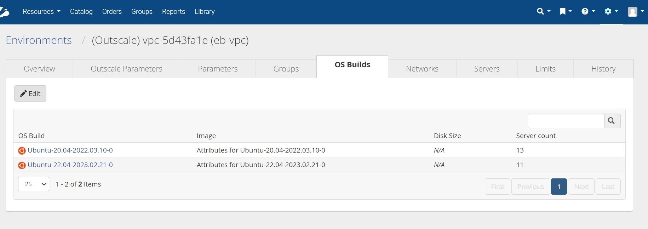Open Library in the navbar
Viewport: 648px width, 229px height.
click(205, 12)
